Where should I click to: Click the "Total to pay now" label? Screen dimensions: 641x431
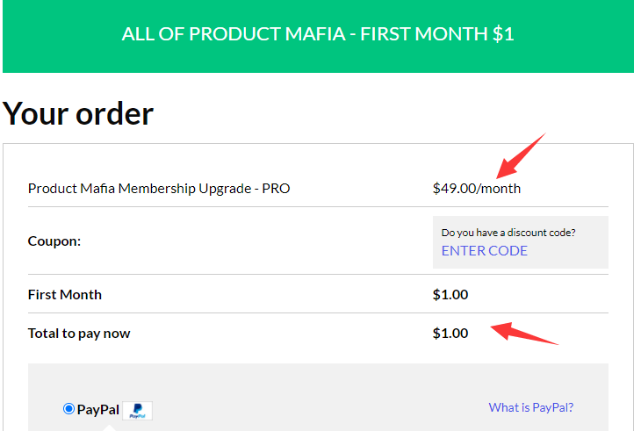click(x=79, y=334)
